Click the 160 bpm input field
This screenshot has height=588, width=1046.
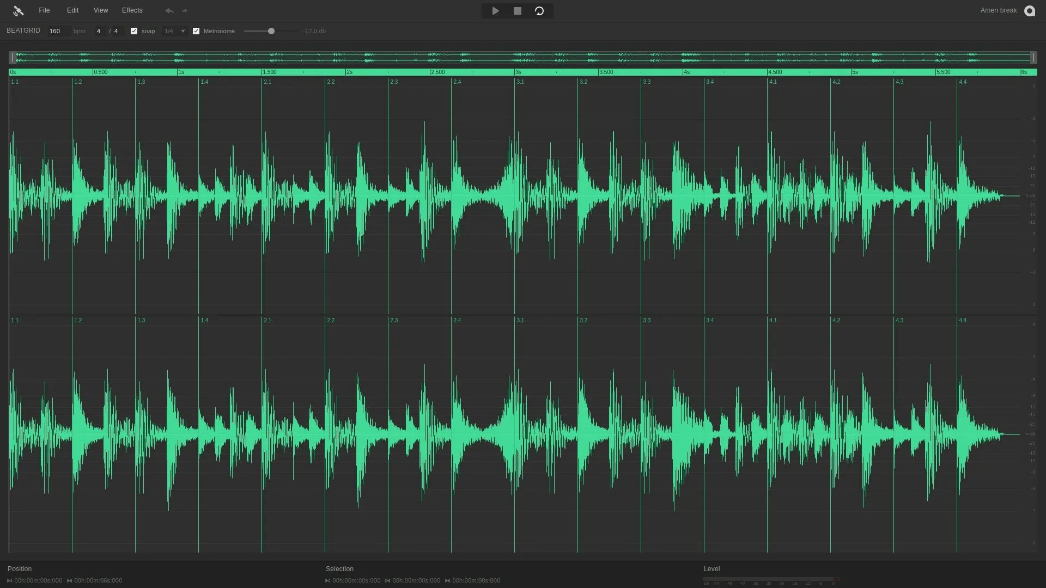(x=57, y=31)
